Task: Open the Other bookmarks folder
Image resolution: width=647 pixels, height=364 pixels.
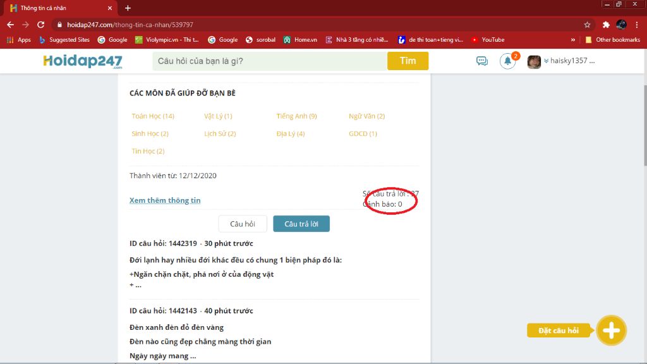Action: pos(613,40)
